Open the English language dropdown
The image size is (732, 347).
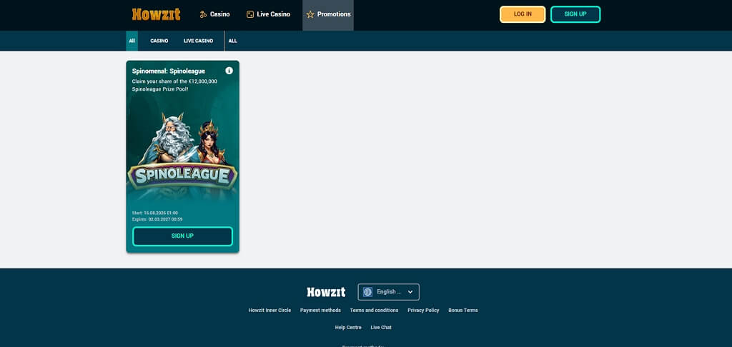click(x=388, y=292)
